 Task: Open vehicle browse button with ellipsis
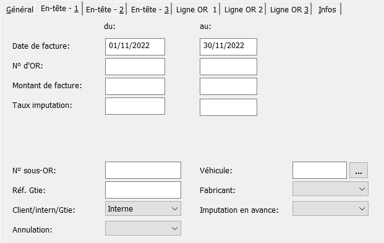[x=358, y=170]
